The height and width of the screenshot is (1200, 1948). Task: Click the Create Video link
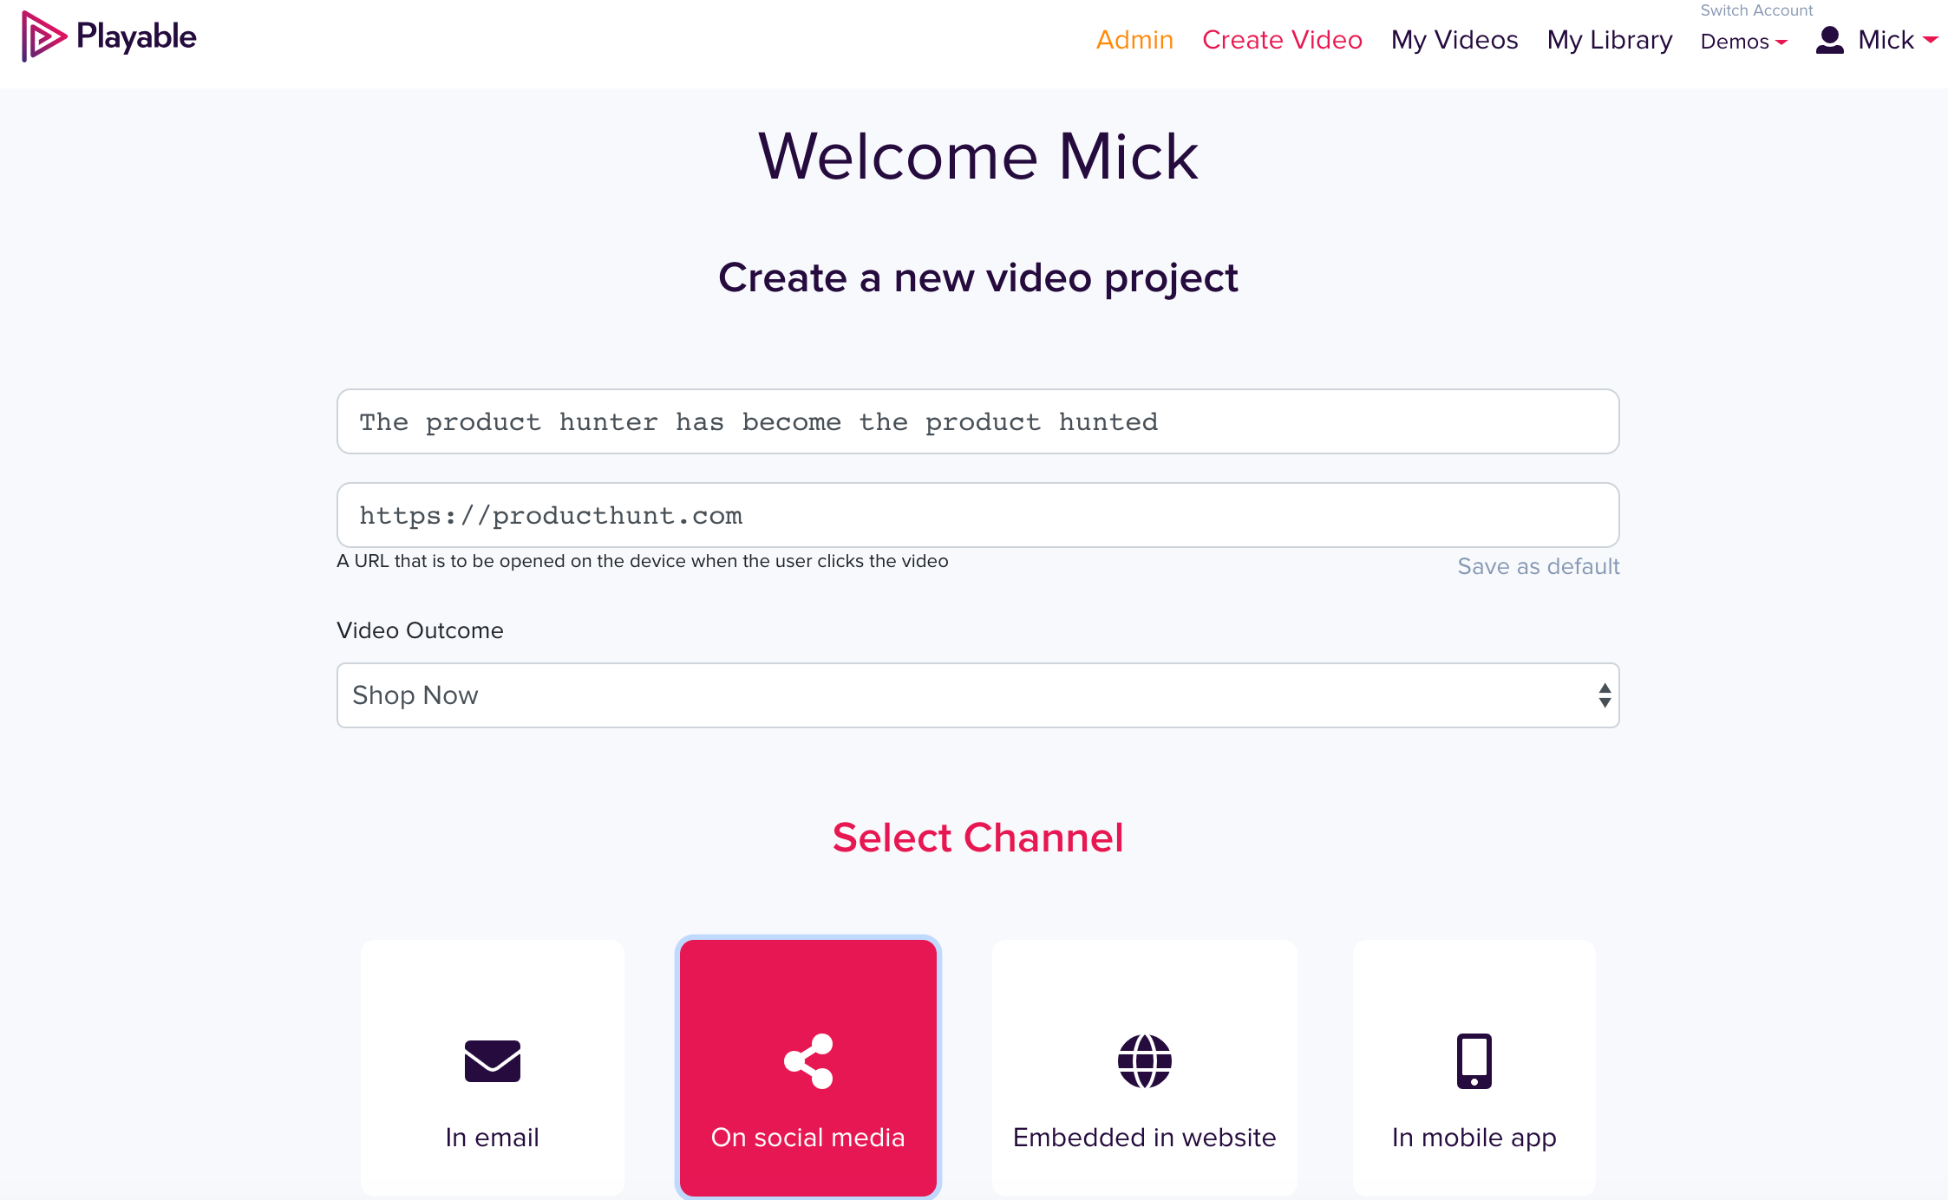click(1281, 40)
